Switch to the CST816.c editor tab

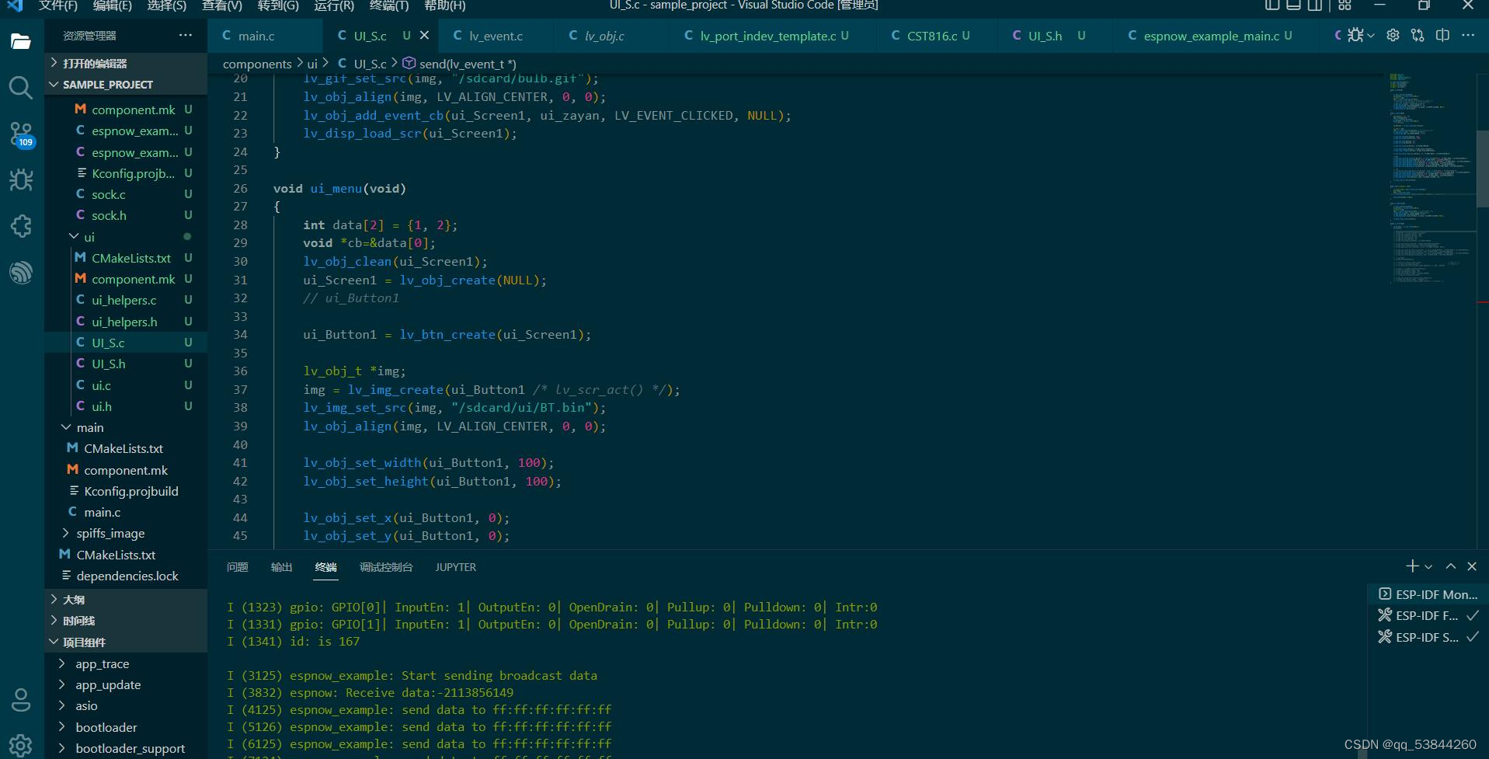(938, 36)
